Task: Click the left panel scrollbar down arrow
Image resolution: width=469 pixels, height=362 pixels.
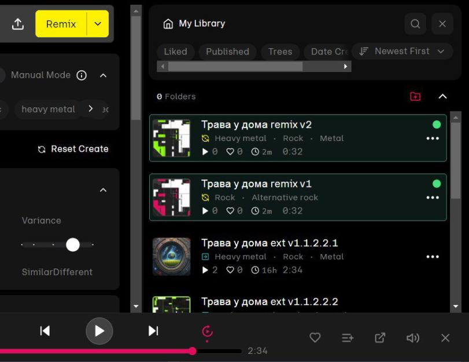Action: 136,306
